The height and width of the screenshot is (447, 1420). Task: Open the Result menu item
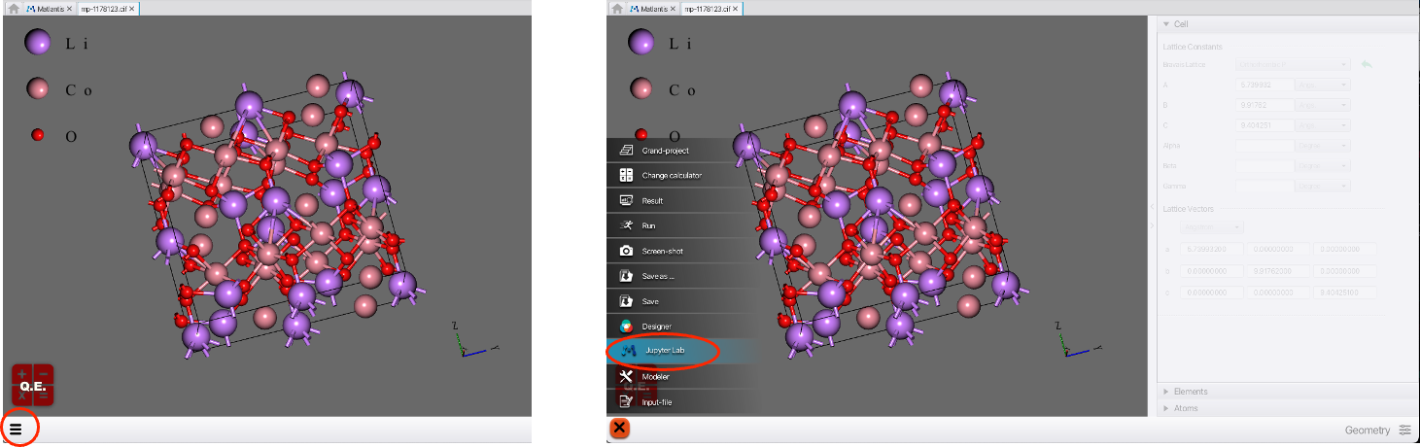652,201
